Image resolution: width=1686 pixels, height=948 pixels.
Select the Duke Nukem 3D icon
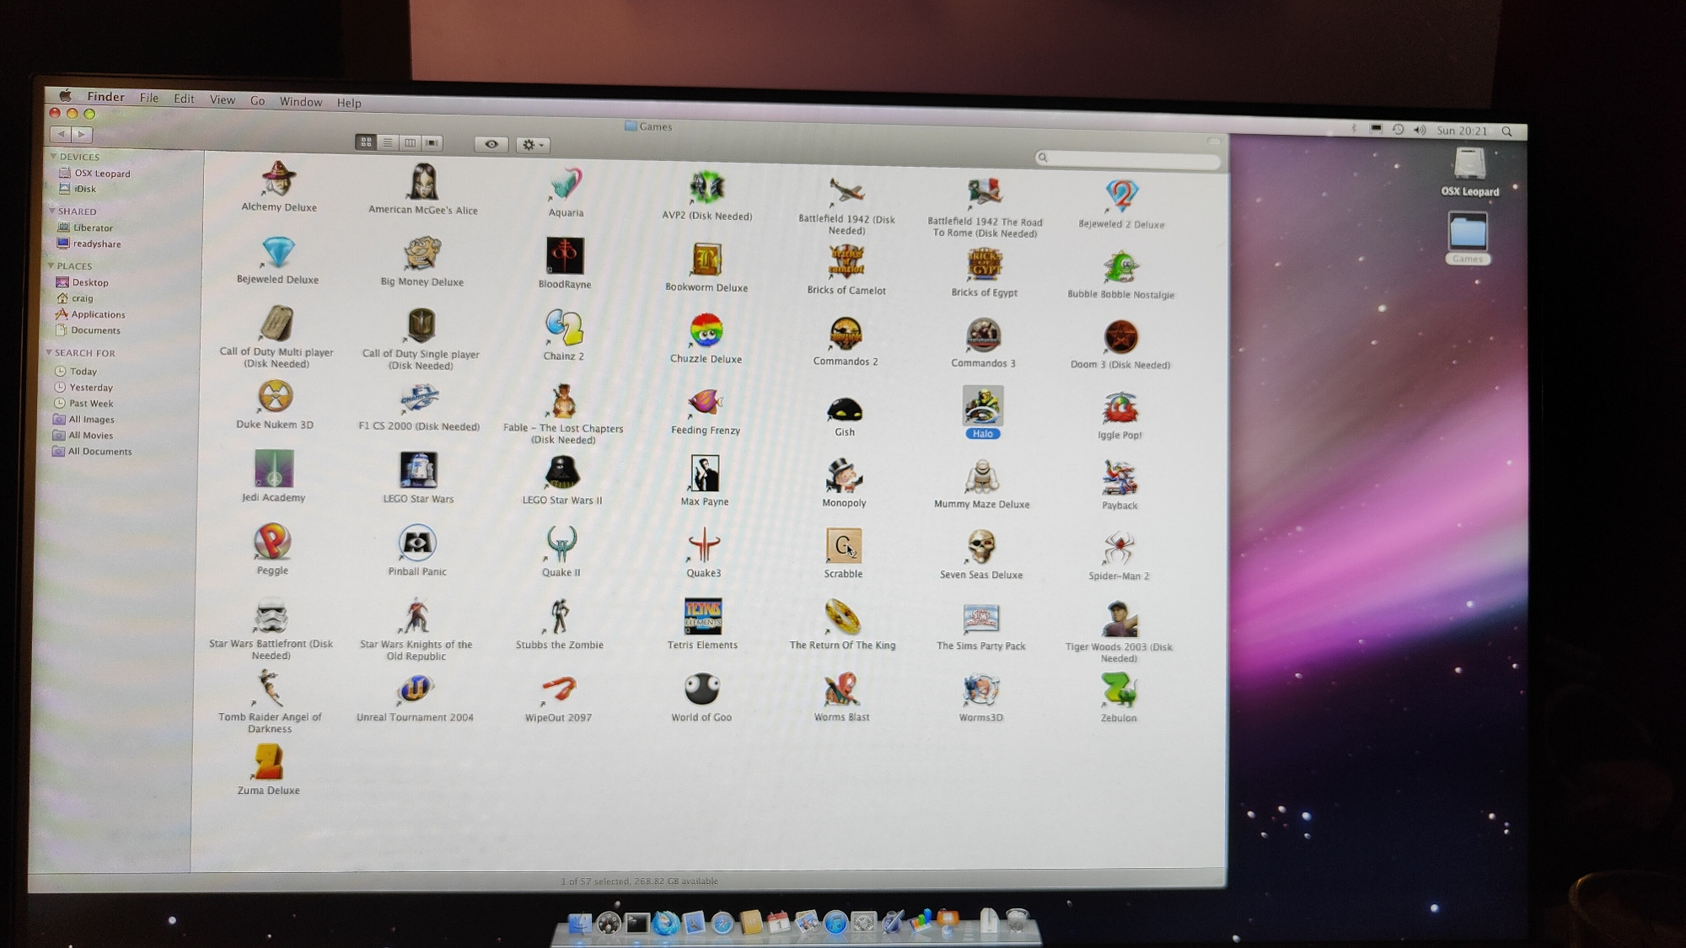point(275,396)
